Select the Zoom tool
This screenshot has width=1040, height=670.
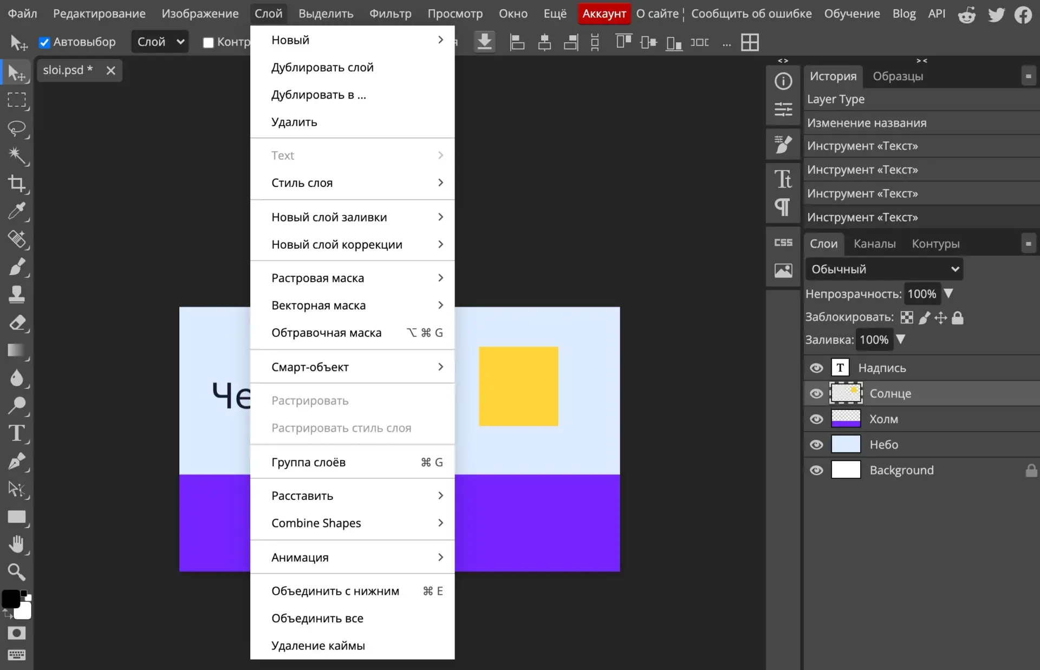[x=17, y=572]
